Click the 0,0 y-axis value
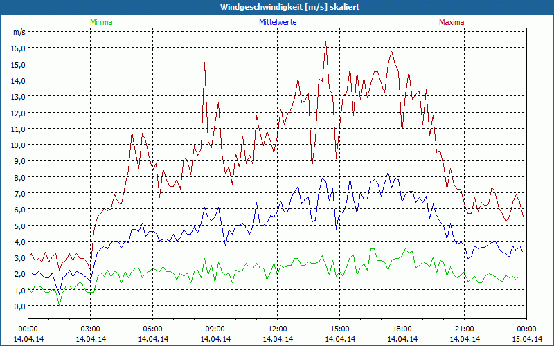The height and width of the screenshot is (346, 554). (x=21, y=307)
